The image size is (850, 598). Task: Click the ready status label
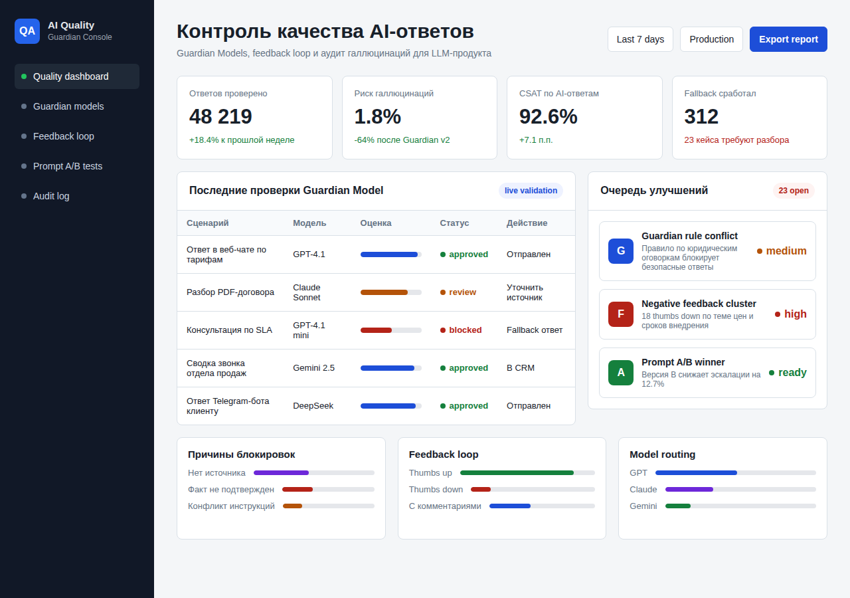tap(788, 373)
